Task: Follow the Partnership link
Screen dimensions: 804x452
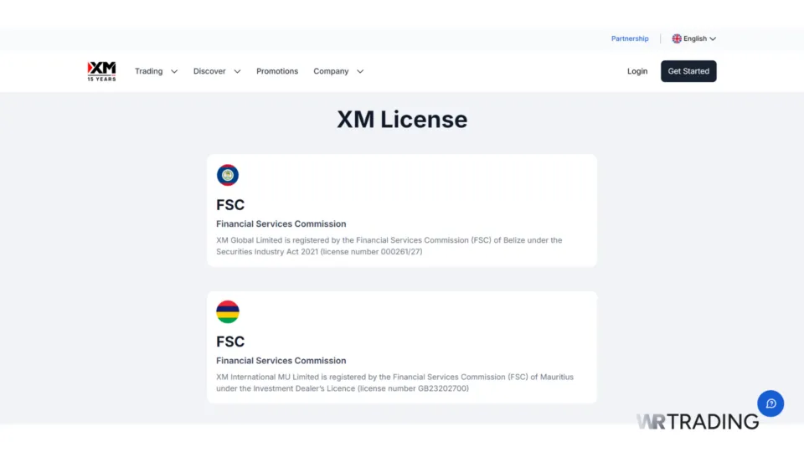Action: point(630,39)
